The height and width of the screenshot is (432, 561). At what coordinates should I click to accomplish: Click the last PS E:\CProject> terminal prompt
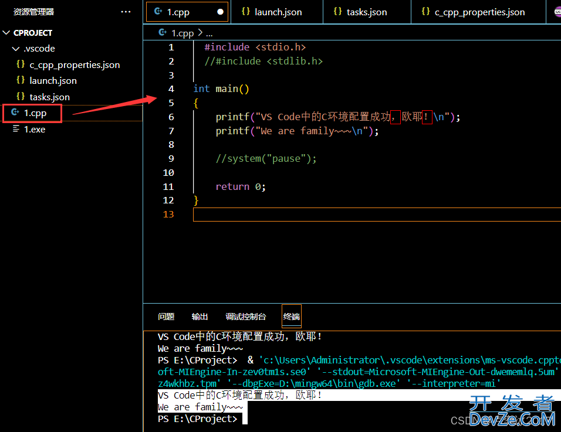[198, 419]
